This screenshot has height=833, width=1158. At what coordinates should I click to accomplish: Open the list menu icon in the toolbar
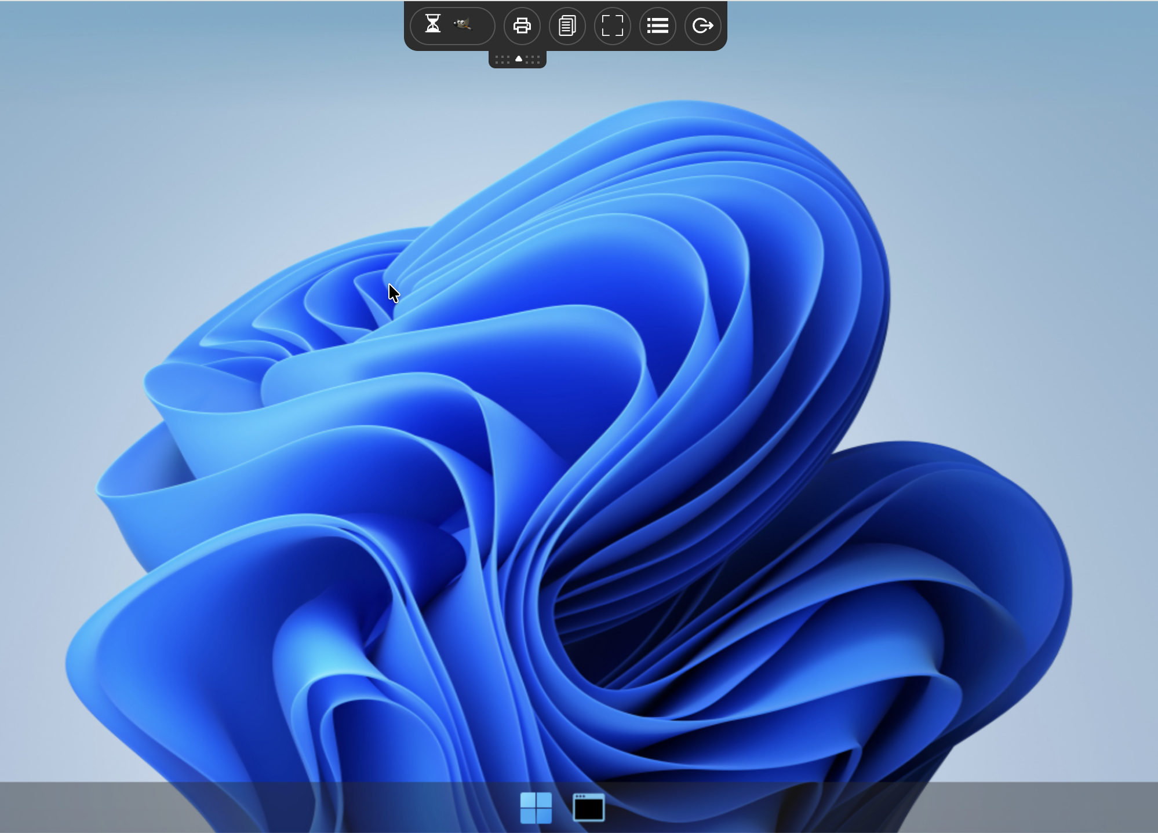pos(657,26)
